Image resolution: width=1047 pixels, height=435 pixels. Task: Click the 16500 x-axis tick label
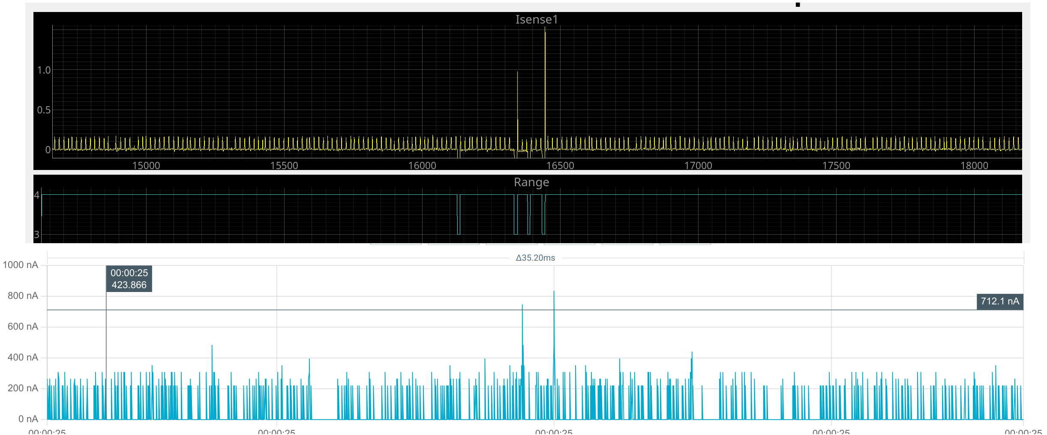tap(560, 166)
